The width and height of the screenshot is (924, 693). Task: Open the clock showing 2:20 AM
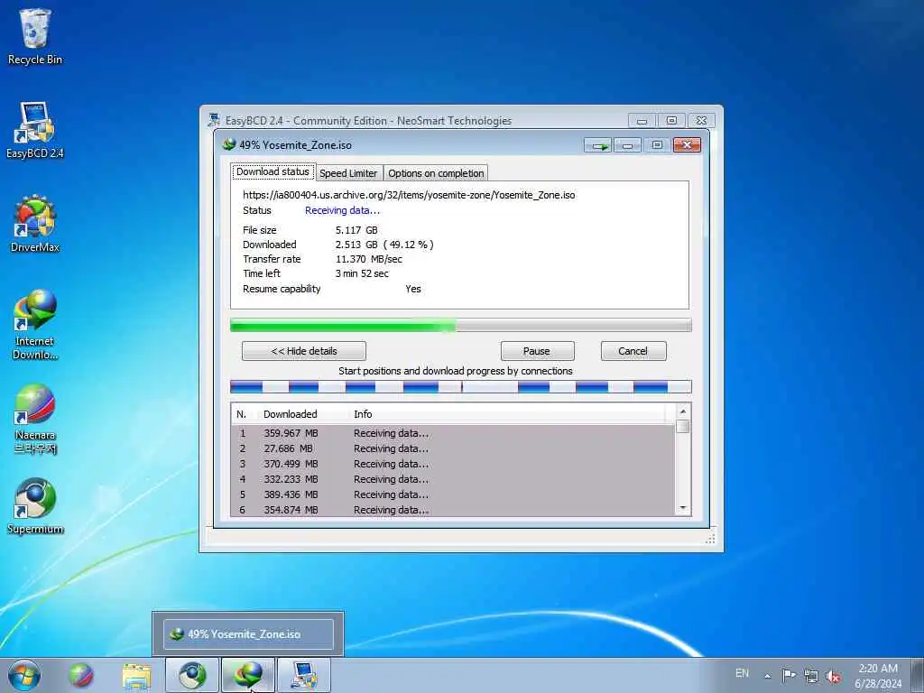878,675
